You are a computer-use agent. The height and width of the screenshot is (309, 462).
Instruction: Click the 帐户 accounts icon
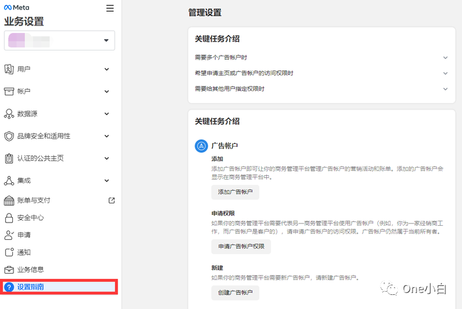(x=9, y=91)
